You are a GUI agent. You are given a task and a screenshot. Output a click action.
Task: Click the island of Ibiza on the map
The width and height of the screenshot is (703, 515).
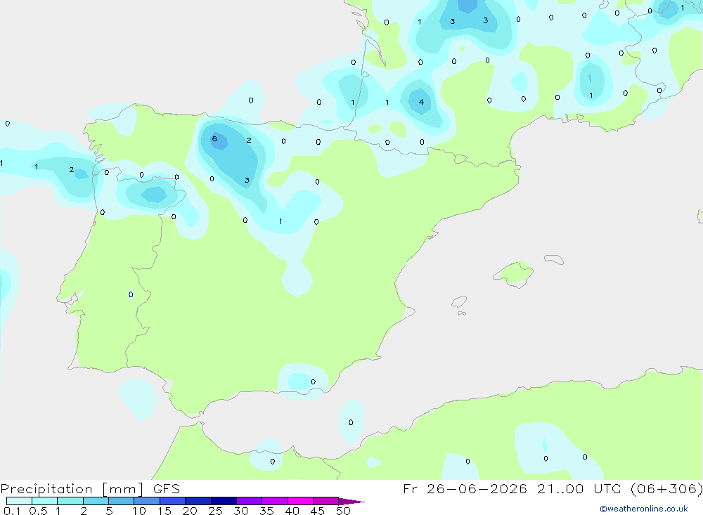[x=459, y=302]
